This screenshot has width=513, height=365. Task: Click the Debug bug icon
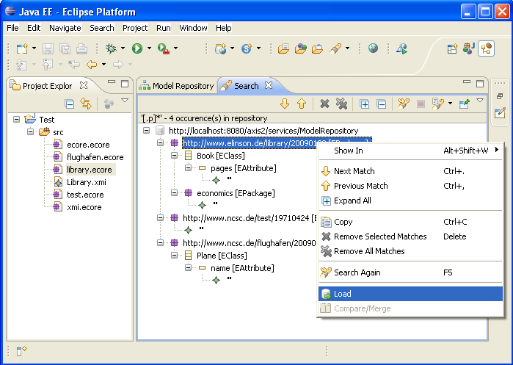(111, 48)
